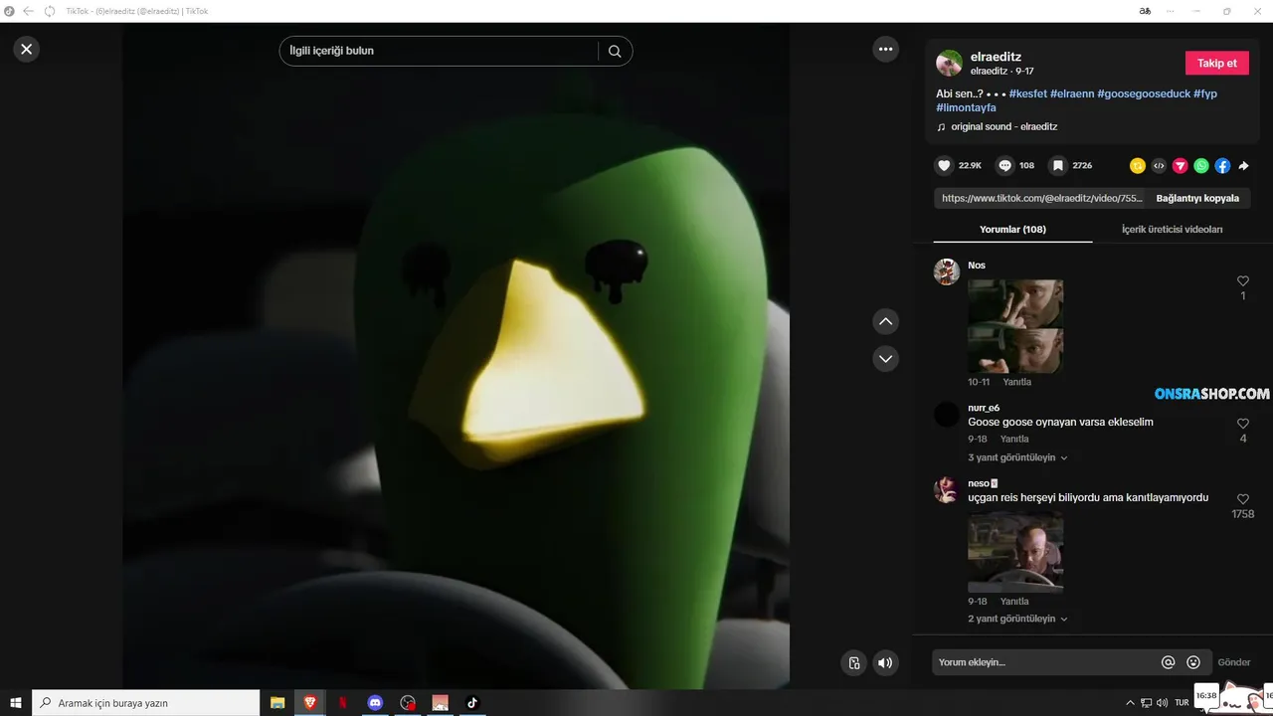Open File Explorer from taskbar

click(x=278, y=702)
